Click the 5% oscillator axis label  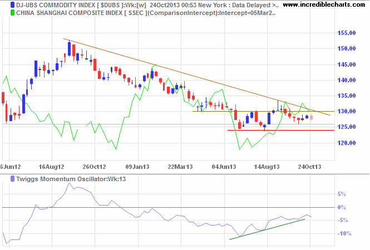[x=342, y=194]
